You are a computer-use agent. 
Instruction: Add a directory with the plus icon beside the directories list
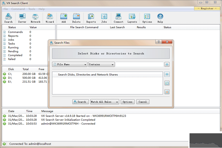[167, 74]
